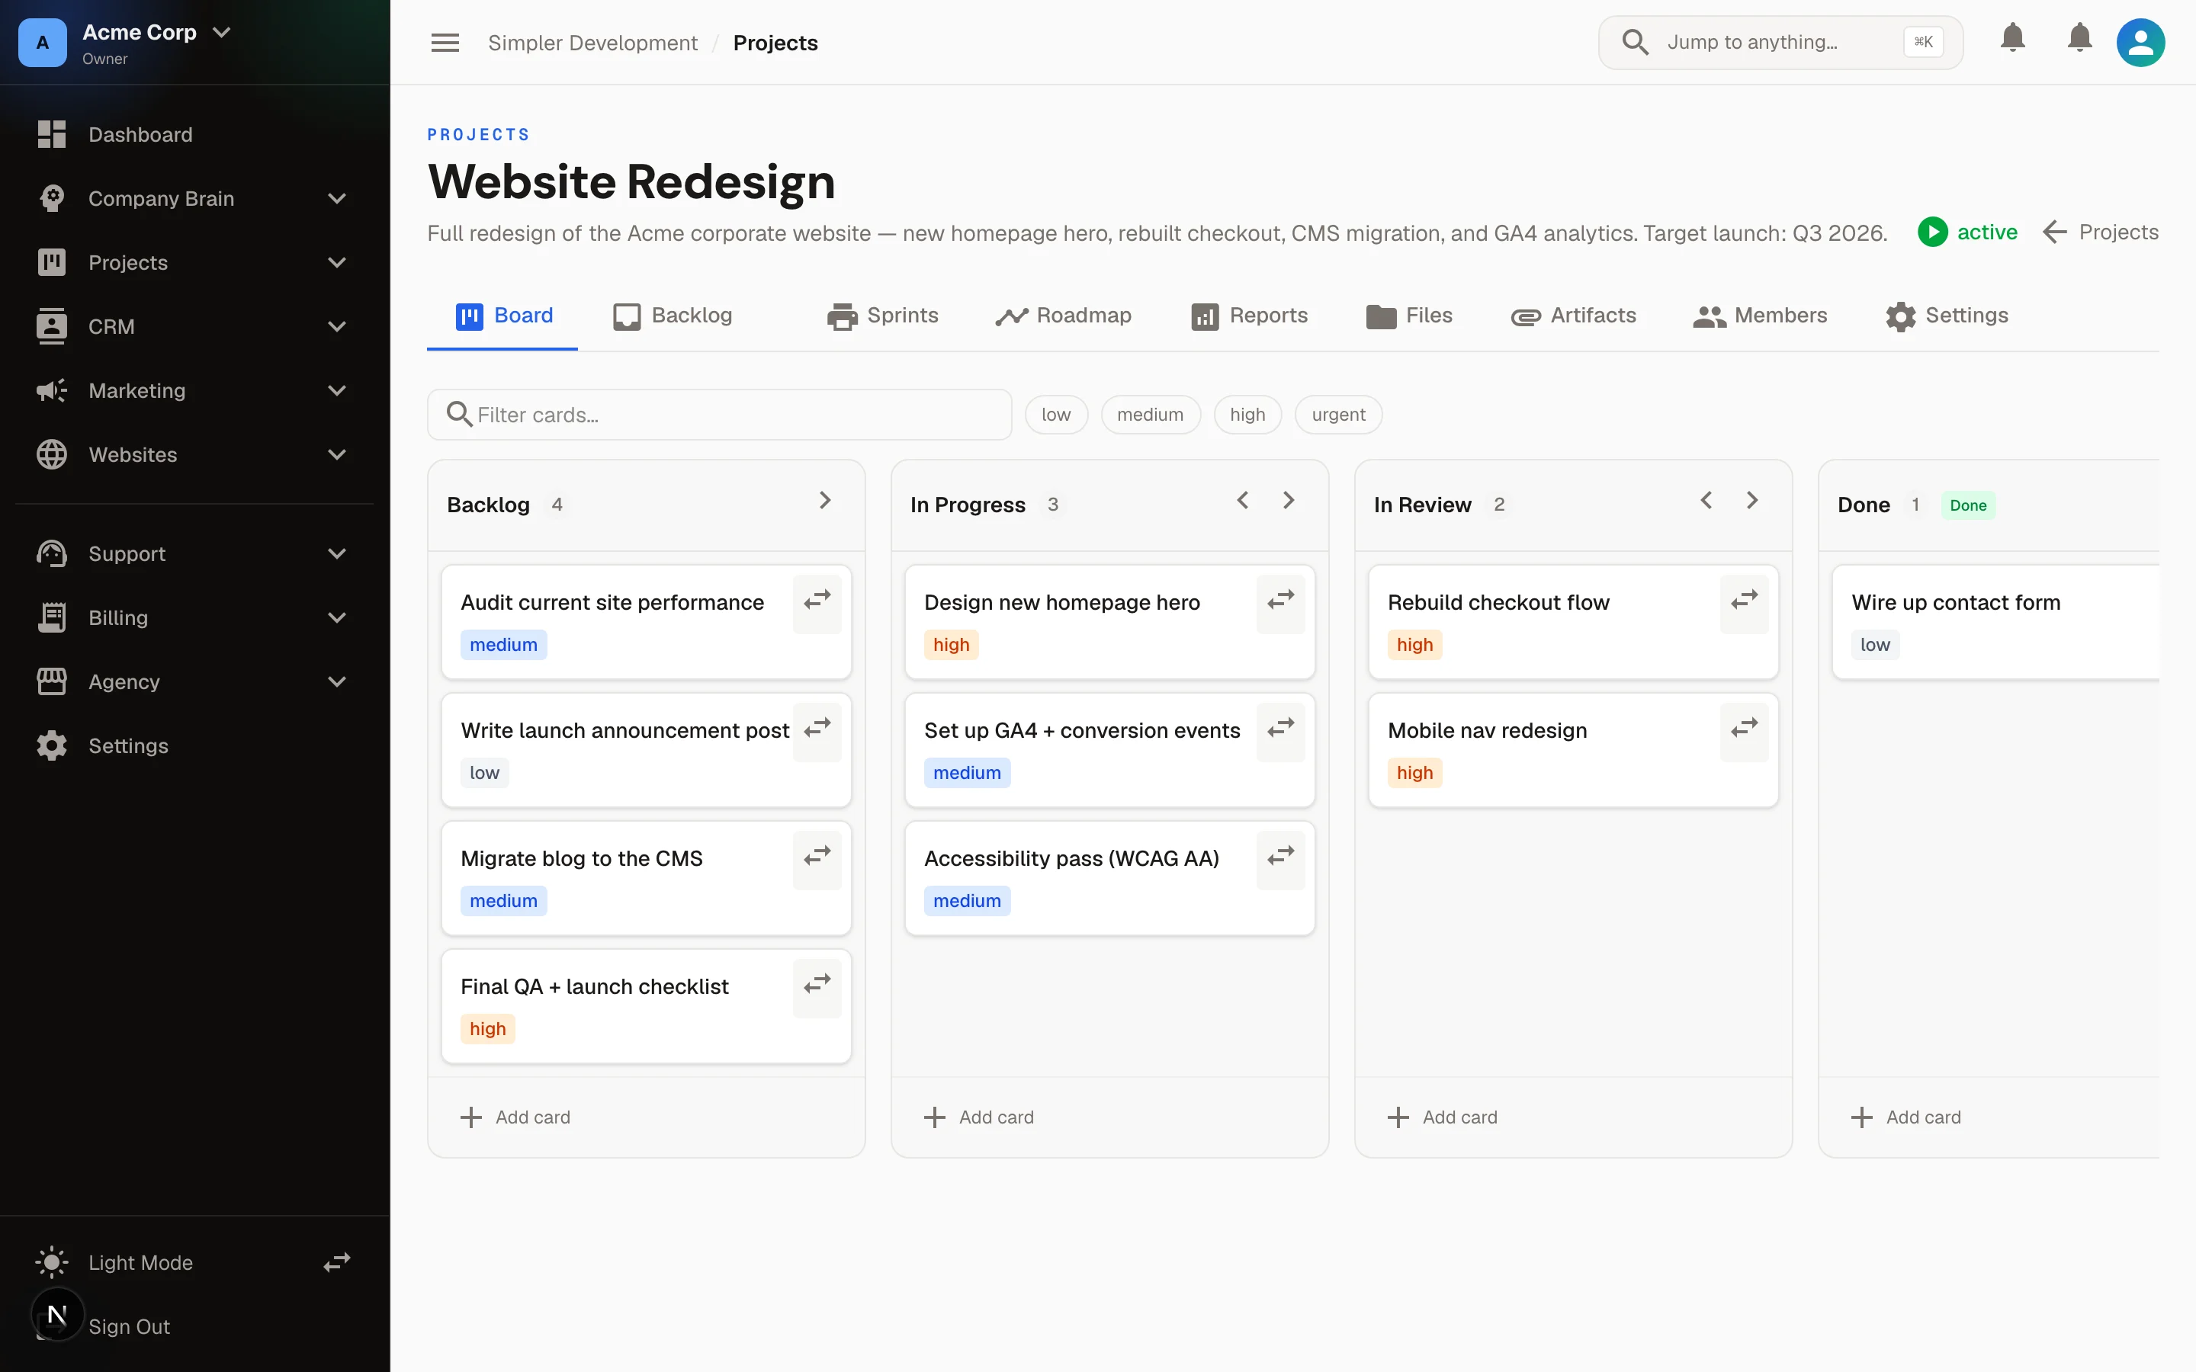The height and width of the screenshot is (1372, 2196).
Task: Expand the Support sidebar section
Action: click(x=337, y=553)
